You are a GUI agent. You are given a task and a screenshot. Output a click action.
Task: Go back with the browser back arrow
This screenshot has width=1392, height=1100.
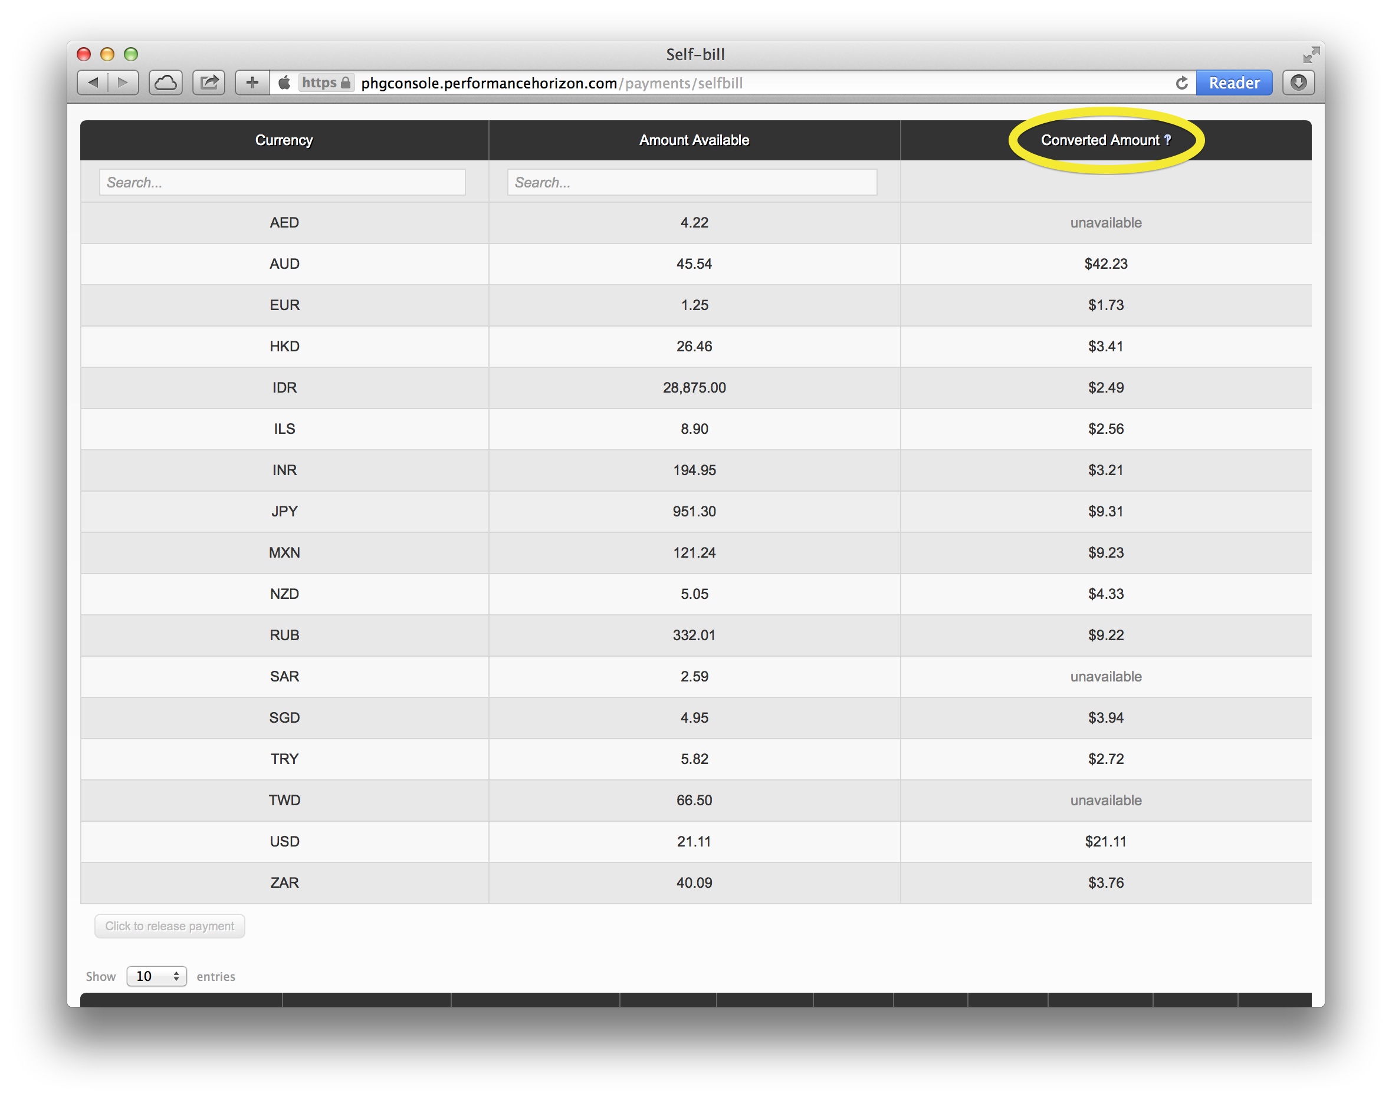click(93, 83)
